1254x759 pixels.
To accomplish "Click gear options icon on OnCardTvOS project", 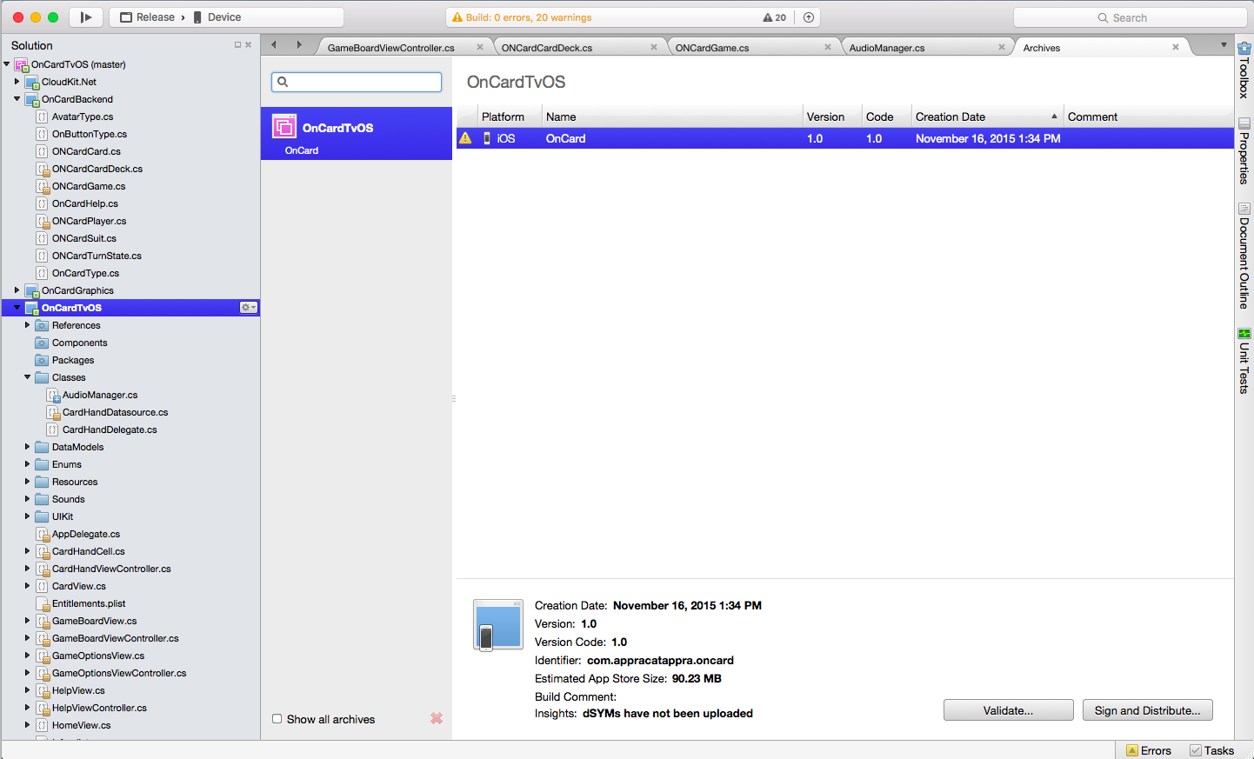I will [249, 308].
